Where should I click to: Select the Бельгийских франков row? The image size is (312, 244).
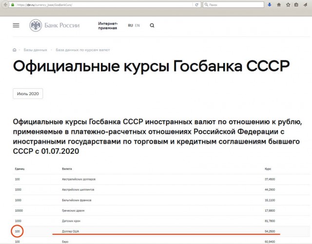click(161, 200)
